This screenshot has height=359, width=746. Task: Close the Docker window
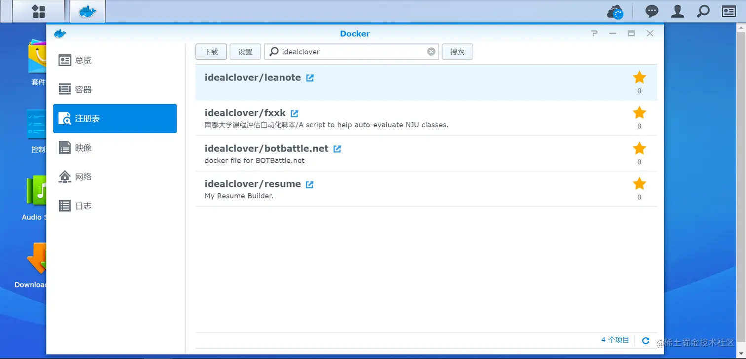(650, 34)
